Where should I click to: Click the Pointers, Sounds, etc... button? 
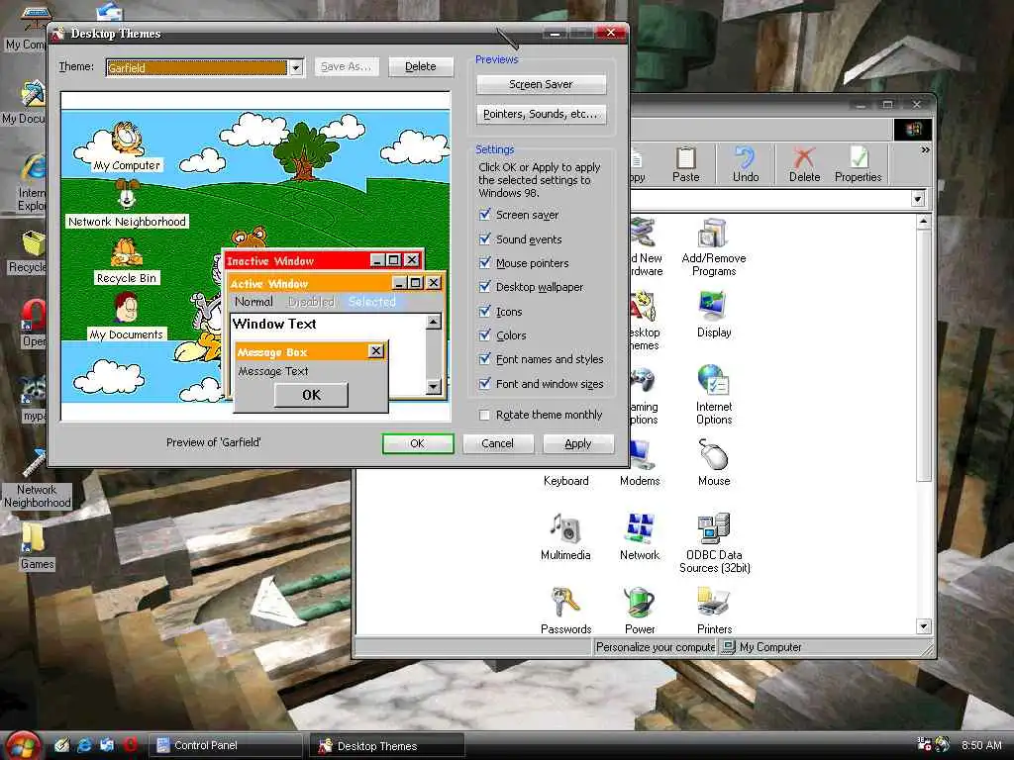pos(541,114)
